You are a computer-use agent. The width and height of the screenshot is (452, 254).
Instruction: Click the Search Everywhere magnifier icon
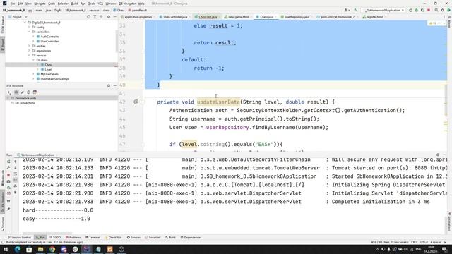pyautogui.click(x=436, y=10)
